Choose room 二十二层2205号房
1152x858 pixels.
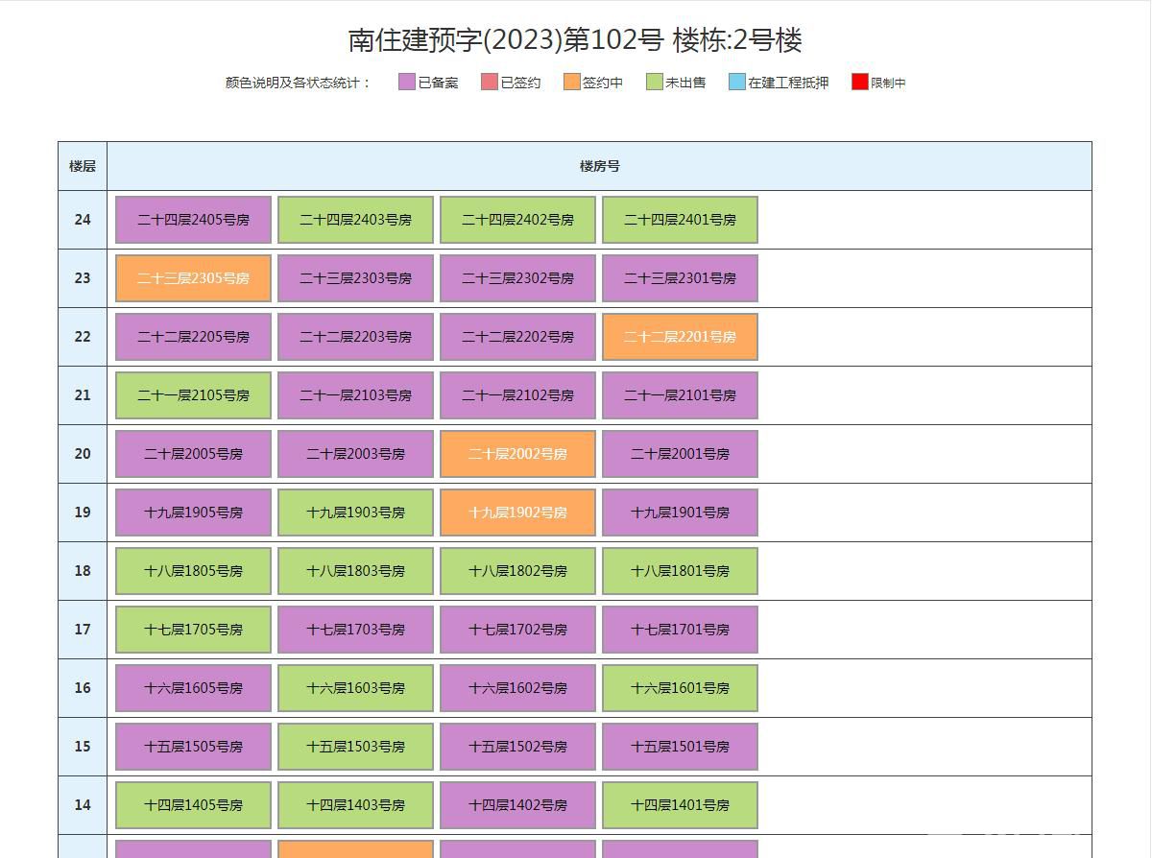(193, 337)
